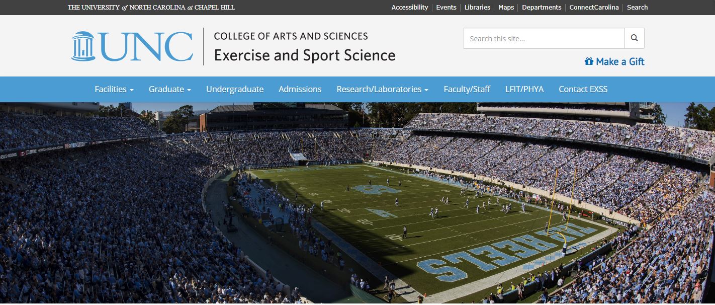Click the gift box icon
Image resolution: width=715 pixels, height=305 pixels.
[x=589, y=61]
